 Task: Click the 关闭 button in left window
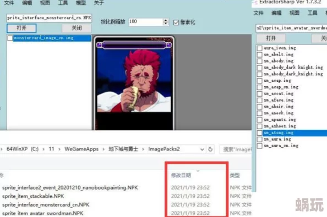click(x=77, y=28)
